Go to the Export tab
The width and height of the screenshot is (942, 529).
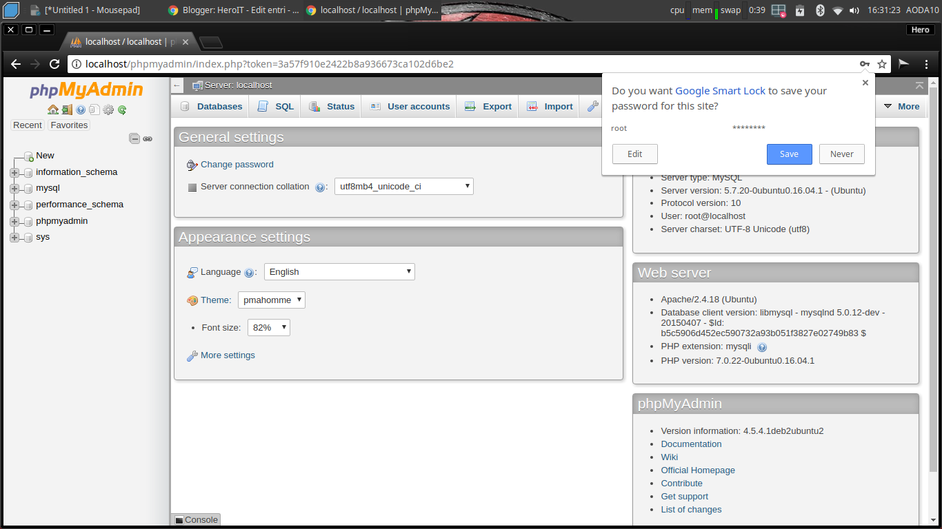488,106
